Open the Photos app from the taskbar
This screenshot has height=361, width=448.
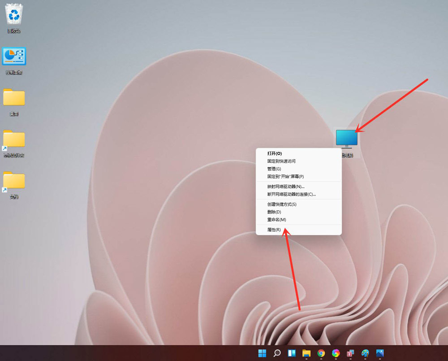[x=380, y=354]
